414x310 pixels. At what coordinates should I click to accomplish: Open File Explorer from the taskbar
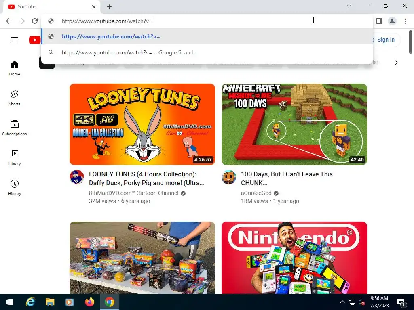50,302
